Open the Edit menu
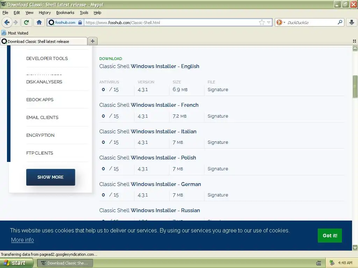The image size is (358, 268). 17,13
